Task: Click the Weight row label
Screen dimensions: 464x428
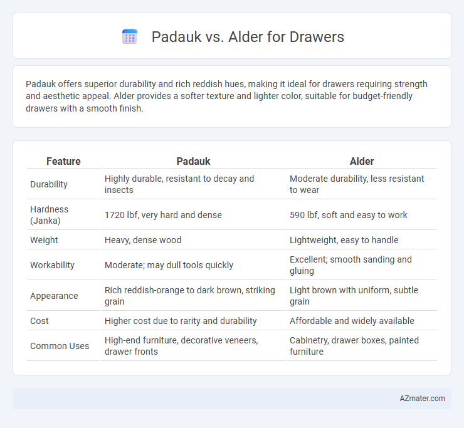Action: pos(44,240)
